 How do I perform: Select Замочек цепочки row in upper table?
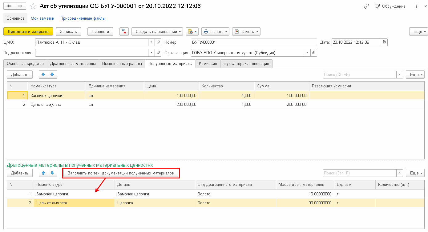[216, 96]
